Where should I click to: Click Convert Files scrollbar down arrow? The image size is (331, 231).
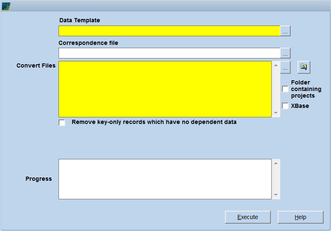(276, 113)
